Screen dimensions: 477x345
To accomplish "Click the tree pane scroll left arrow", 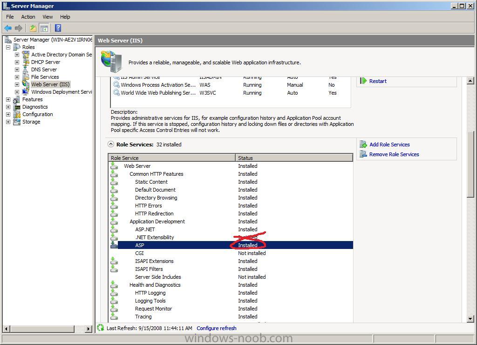I will 6,329.
